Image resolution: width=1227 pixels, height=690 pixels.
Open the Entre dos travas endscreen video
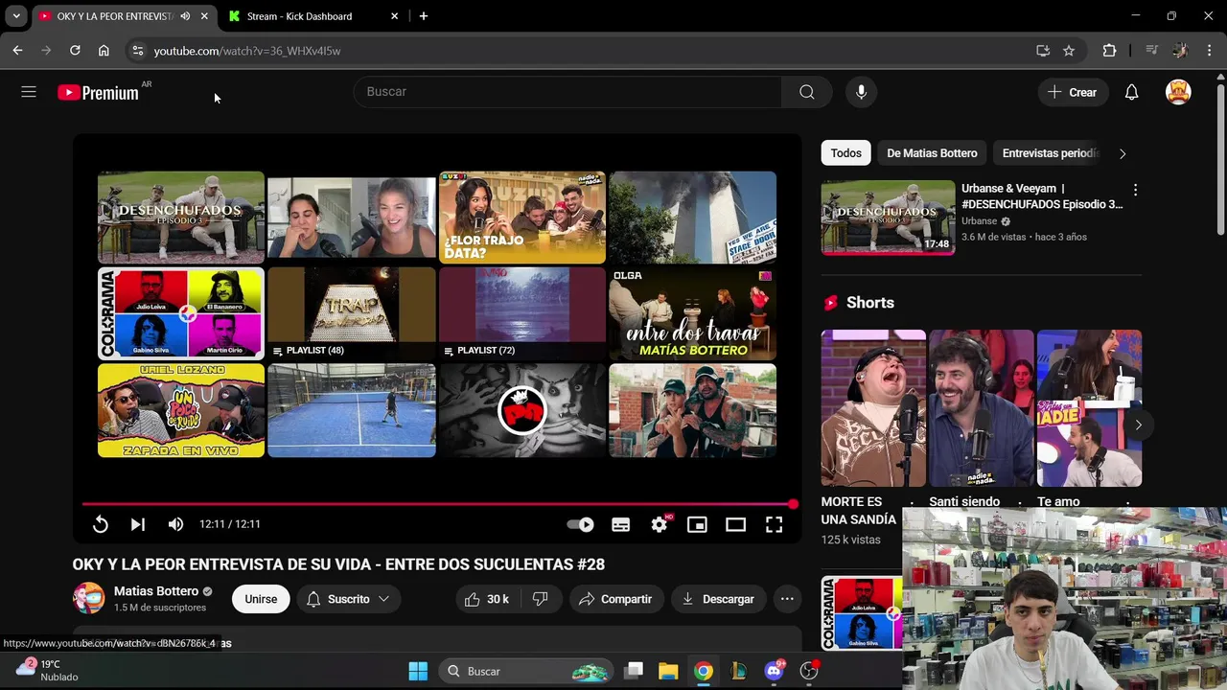coord(693,313)
